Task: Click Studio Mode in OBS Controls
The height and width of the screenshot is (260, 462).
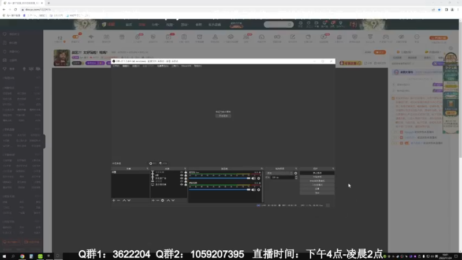Action: tap(317, 185)
